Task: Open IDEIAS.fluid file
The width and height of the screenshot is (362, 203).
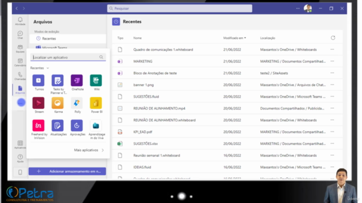Action: click(x=142, y=167)
